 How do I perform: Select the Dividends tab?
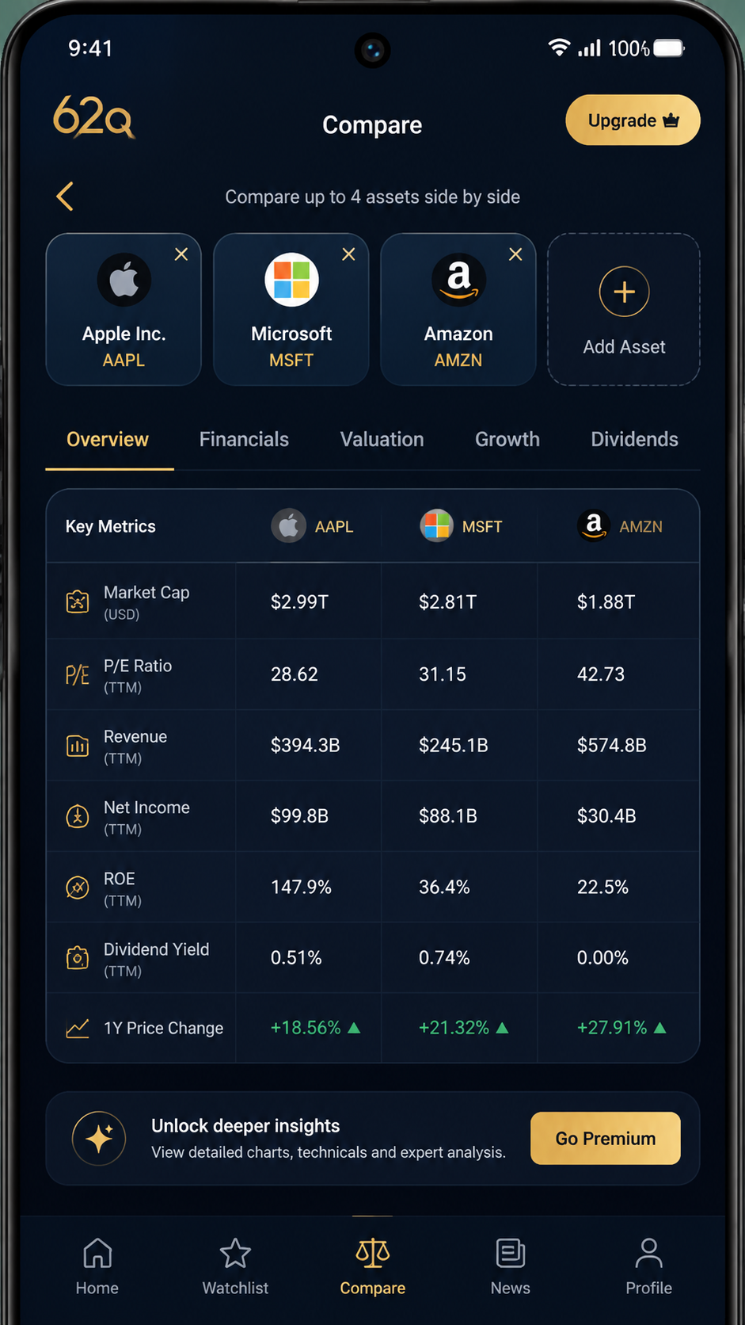pyautogui.click(x=634, y=440)
